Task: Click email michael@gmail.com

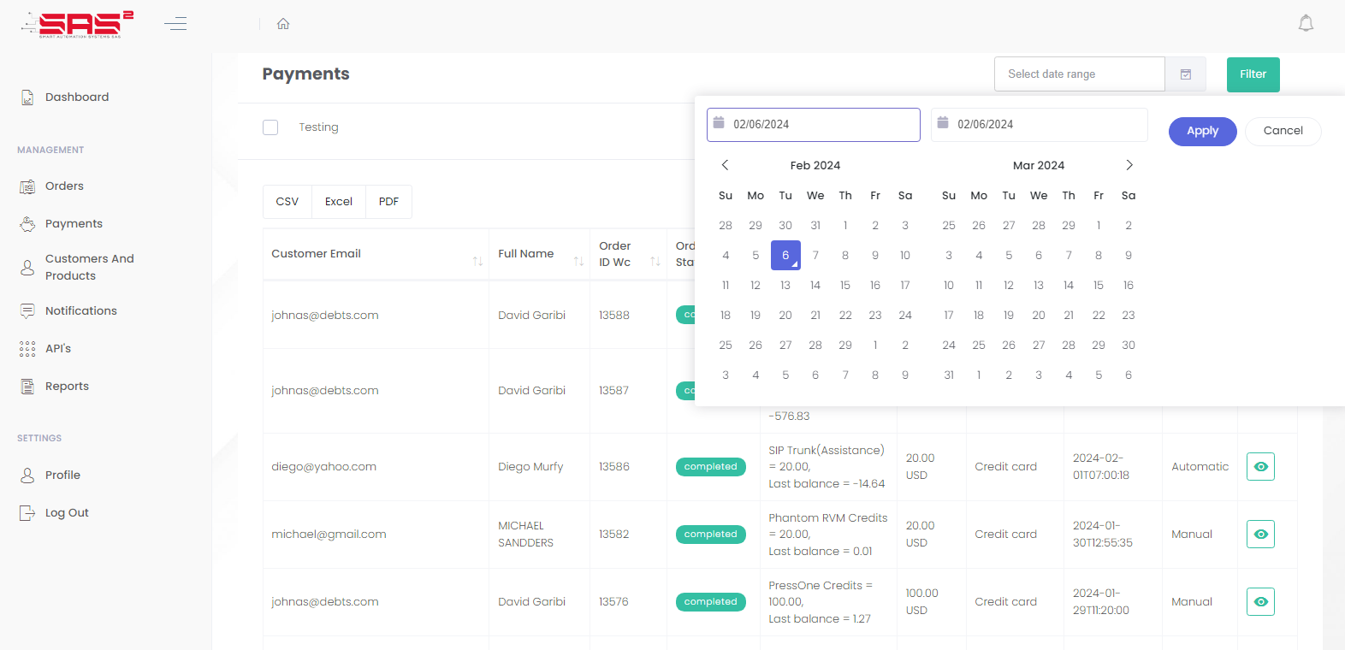Action: point(329,535)
